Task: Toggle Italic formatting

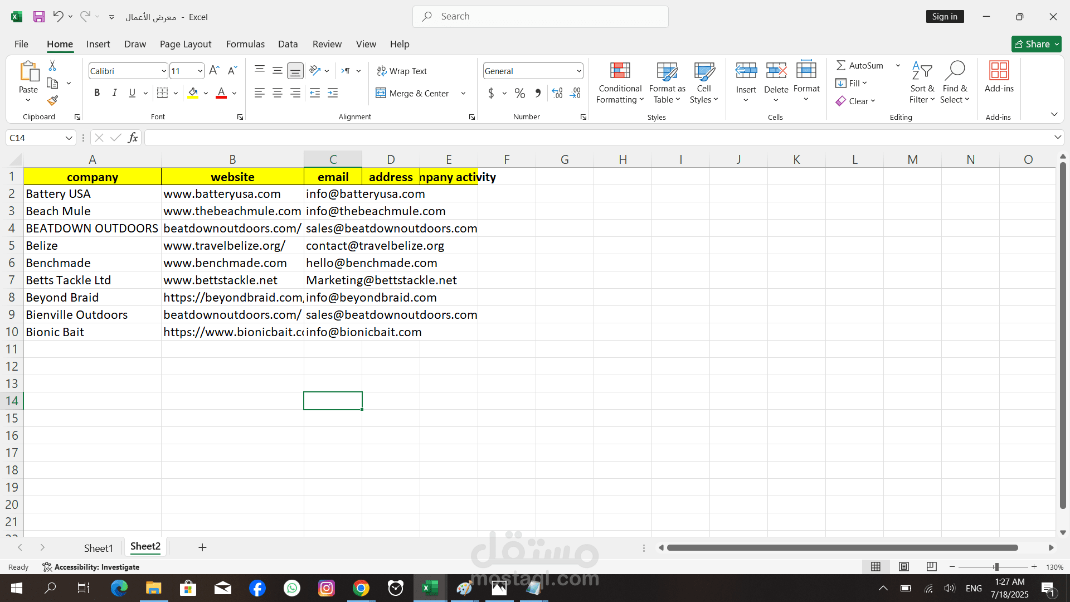Action: [x=115, y=93]
